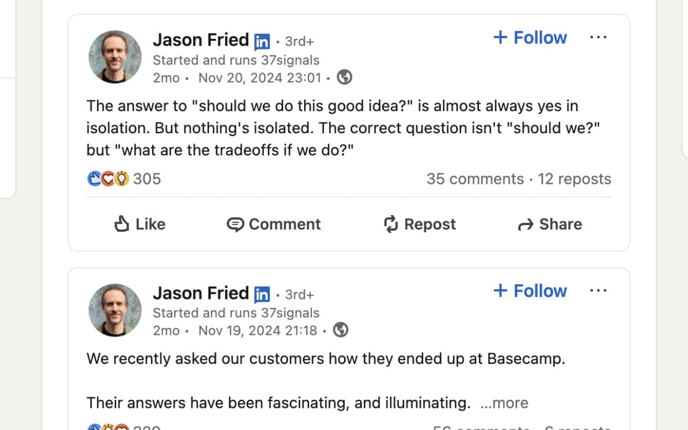Click the globe icon on the Basecamp post
The image size is (688, 430).
tap(341, 330)
